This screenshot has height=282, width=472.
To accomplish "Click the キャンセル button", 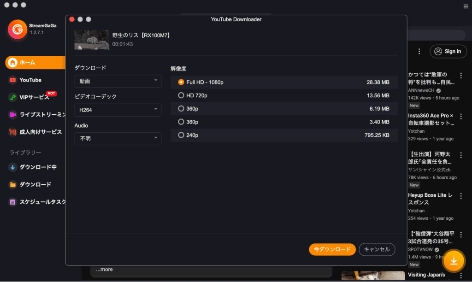I will (x=377, y=249).
